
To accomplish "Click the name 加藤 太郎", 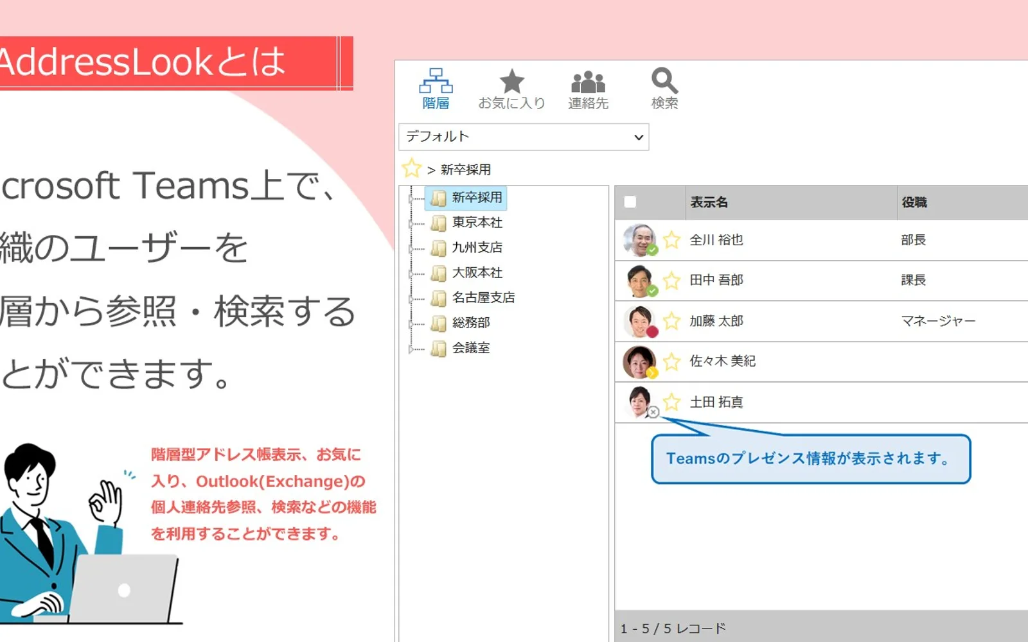I will 716,321.
